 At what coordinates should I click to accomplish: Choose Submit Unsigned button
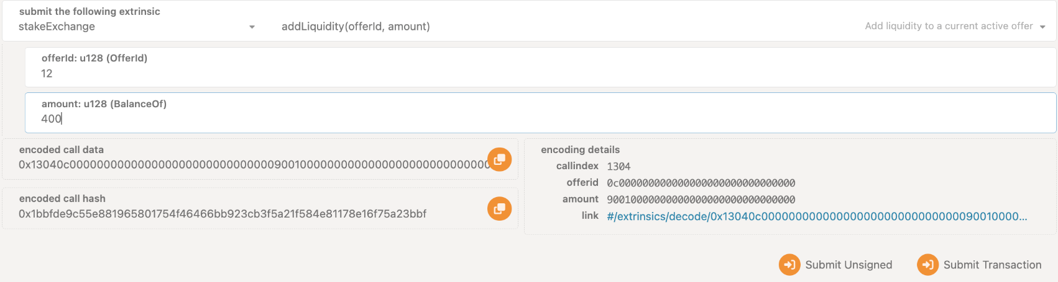tap(835, 265)
